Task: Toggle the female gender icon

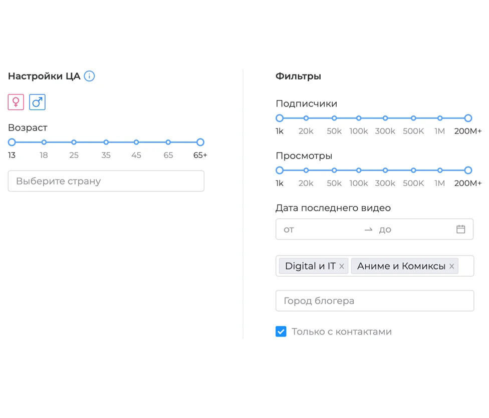Action: point(16,102)
